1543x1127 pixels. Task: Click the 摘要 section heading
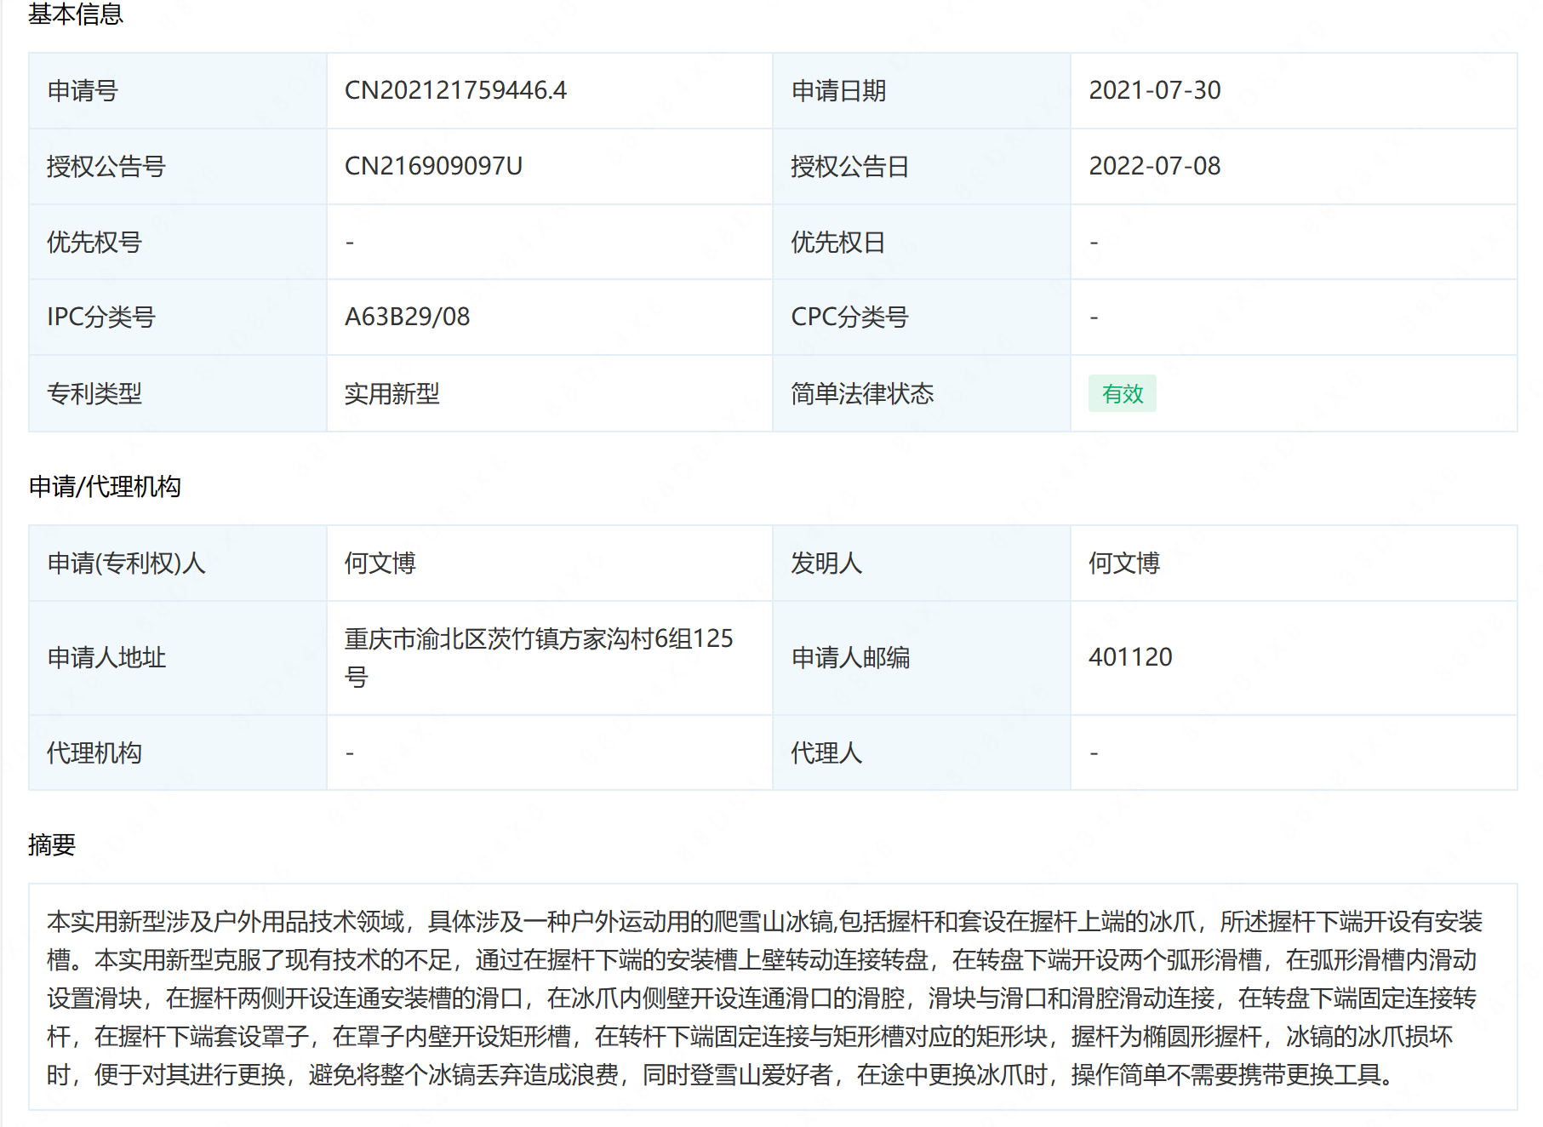[52, 844]
